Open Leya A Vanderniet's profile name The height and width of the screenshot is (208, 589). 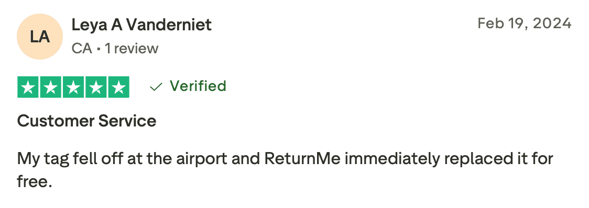click(x=141, y=25)
